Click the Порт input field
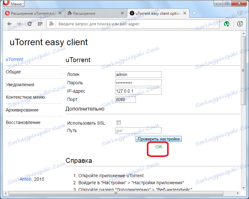The image size is (249, 199). point(125,99)
